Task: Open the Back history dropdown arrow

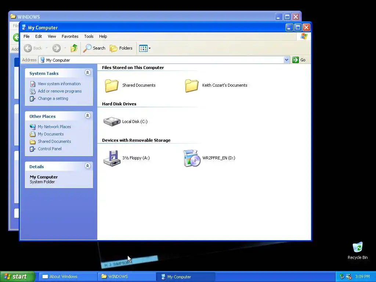Action: 47,48
